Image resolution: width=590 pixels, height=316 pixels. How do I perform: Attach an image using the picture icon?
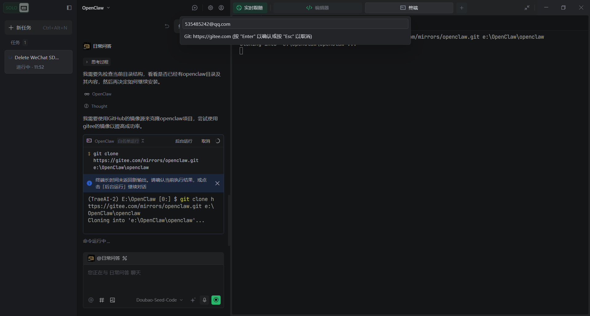point(112,300)
